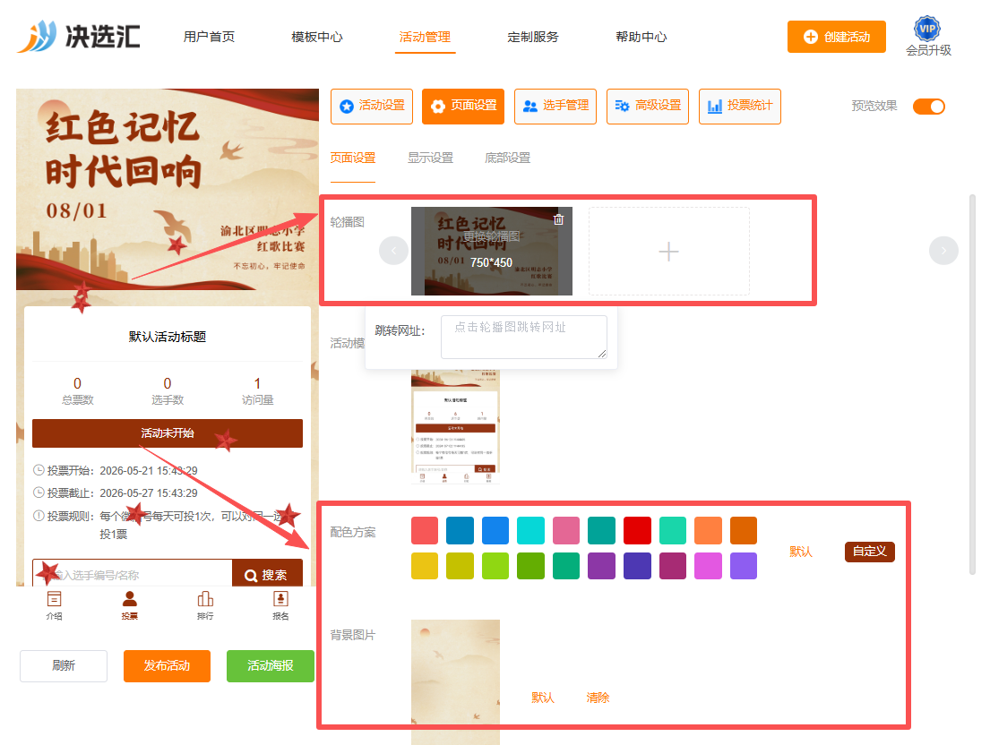Viewport: 990px width, 745px height.
Task: Click the 自定义 color button
Action: [869, 552]
